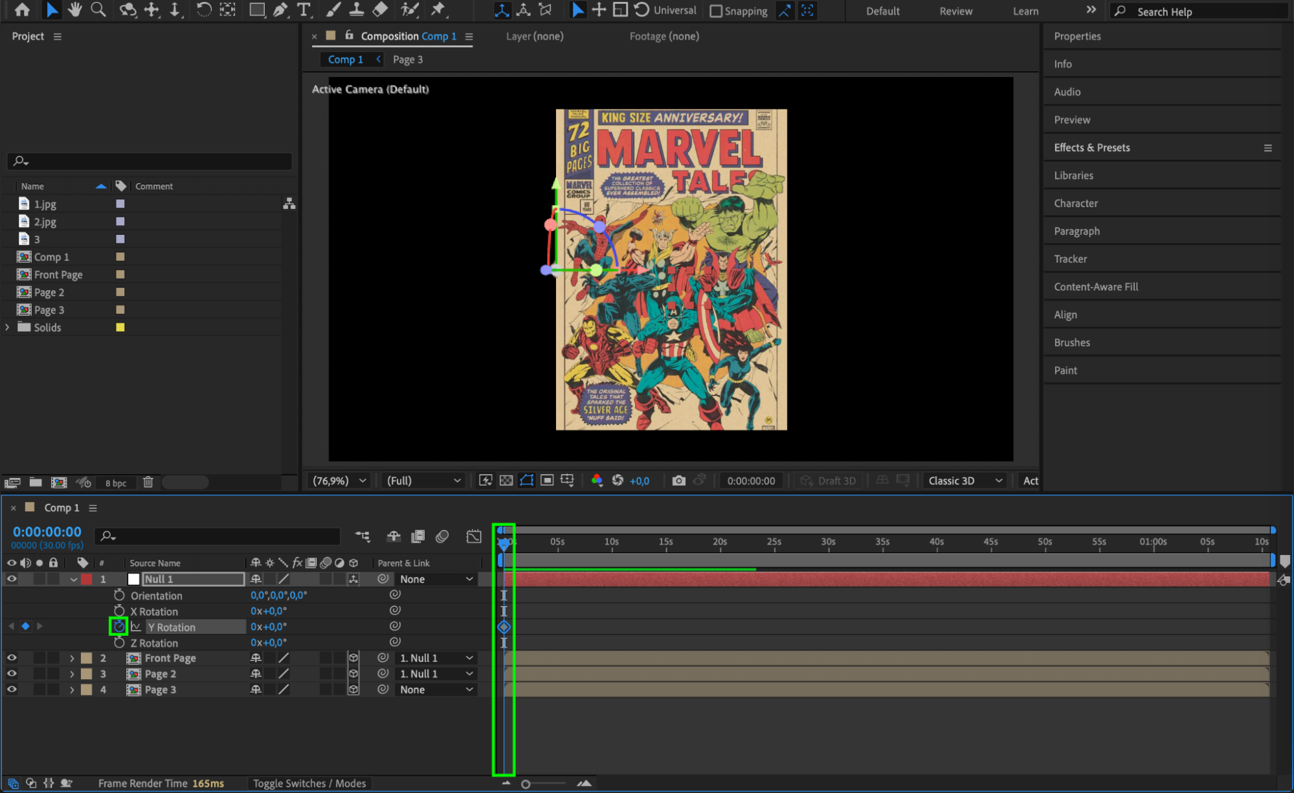Switch to the Review workspace
The image size is (1294, 793).
[x=955, y=11]
